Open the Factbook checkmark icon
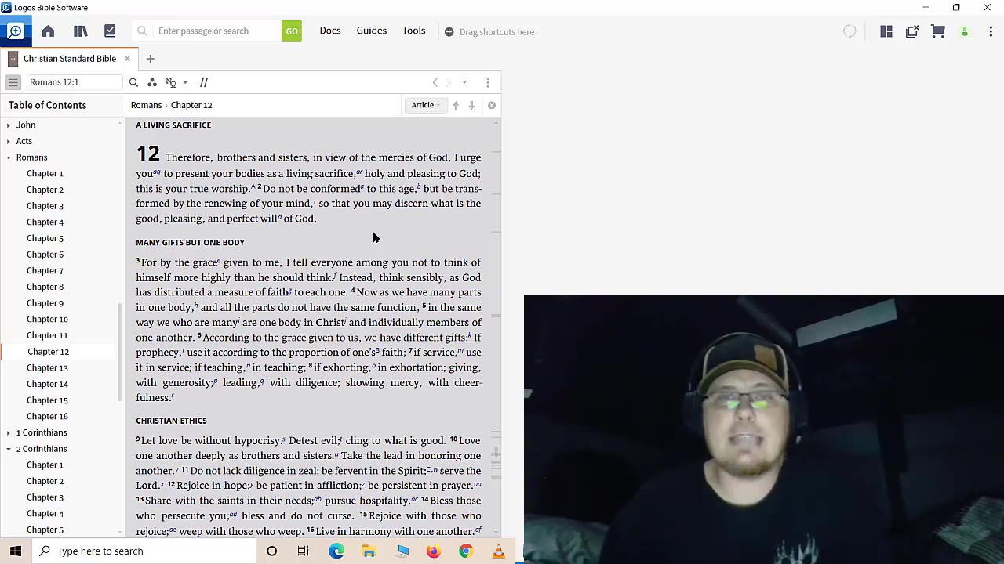 click(110, 31)
